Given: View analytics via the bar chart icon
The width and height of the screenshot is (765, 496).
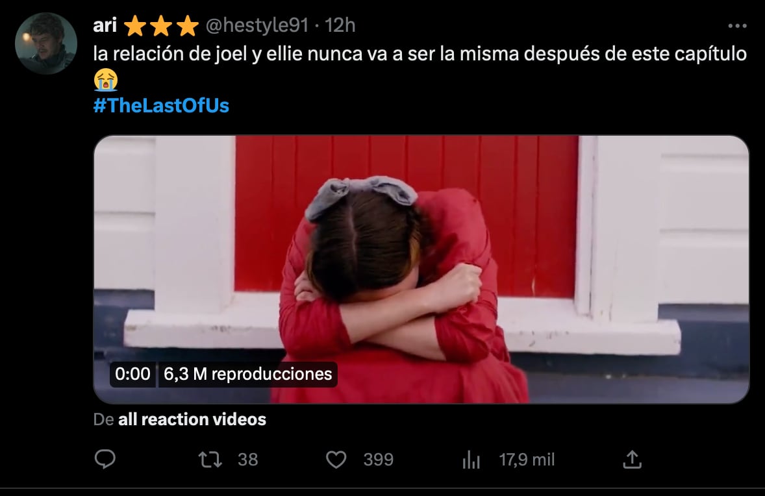Looking at the screenshot, I should click(x=471, y=460).
